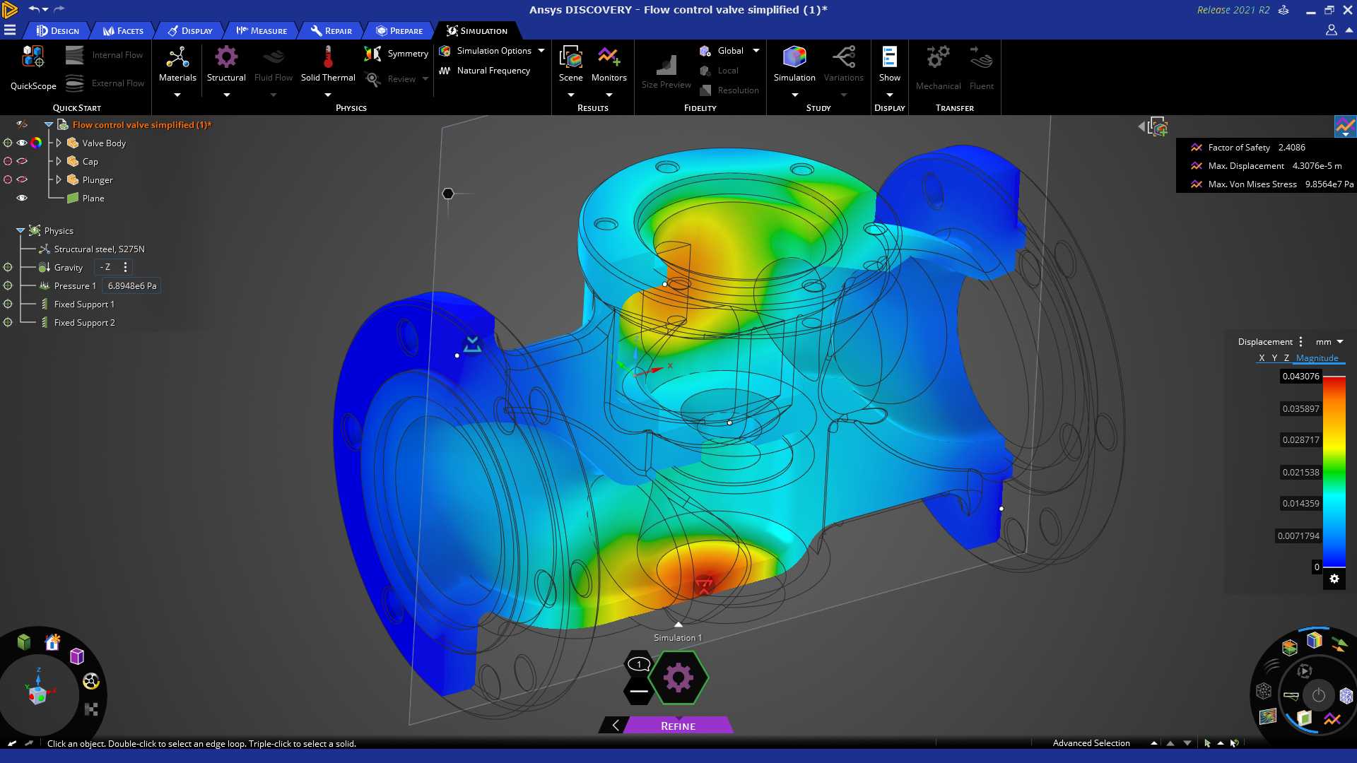Select the Structural physics tool
Screen dimensions: 1357x763
(226, 65)
